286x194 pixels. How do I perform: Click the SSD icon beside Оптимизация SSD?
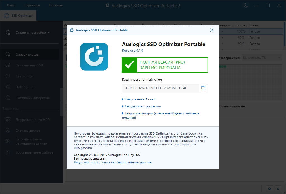pos(8,65)
